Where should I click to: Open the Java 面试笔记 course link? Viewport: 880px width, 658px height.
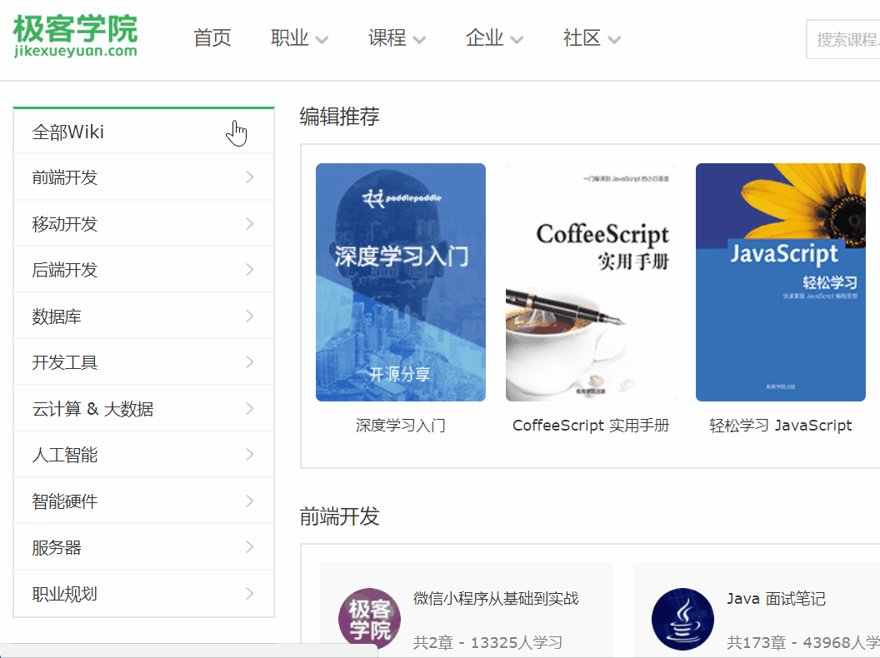point(776,599)
